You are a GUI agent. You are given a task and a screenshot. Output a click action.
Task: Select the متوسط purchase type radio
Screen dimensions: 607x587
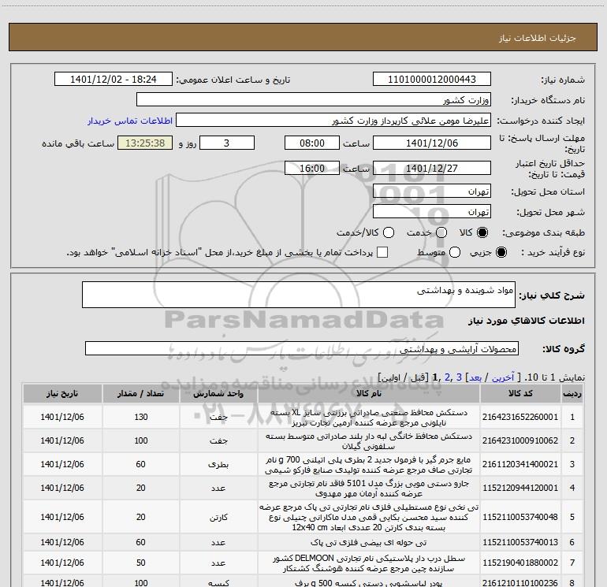[455, 252]
